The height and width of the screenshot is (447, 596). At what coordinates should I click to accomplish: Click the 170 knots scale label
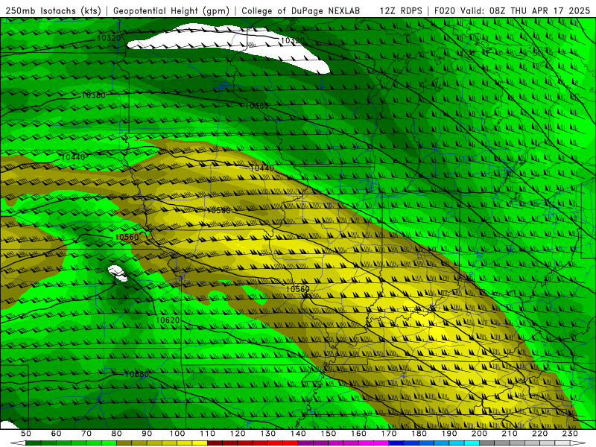(388, 434)
